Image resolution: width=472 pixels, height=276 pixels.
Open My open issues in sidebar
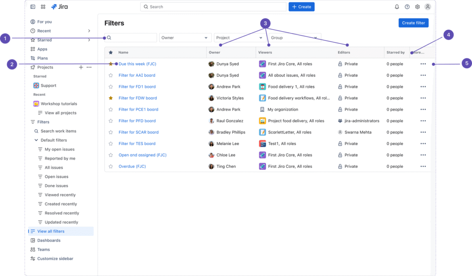[59, 149]
